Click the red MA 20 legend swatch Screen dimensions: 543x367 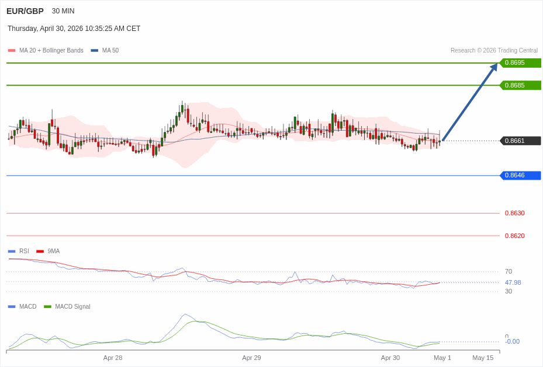[12, 51]
